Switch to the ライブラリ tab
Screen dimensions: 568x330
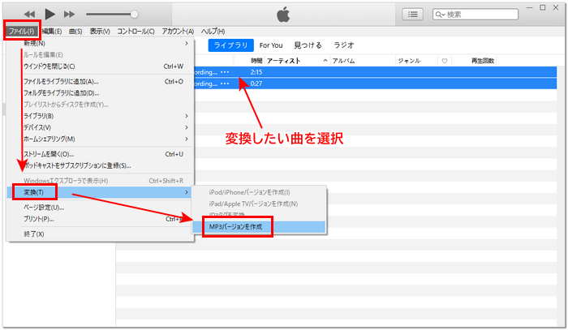(230, 45)
